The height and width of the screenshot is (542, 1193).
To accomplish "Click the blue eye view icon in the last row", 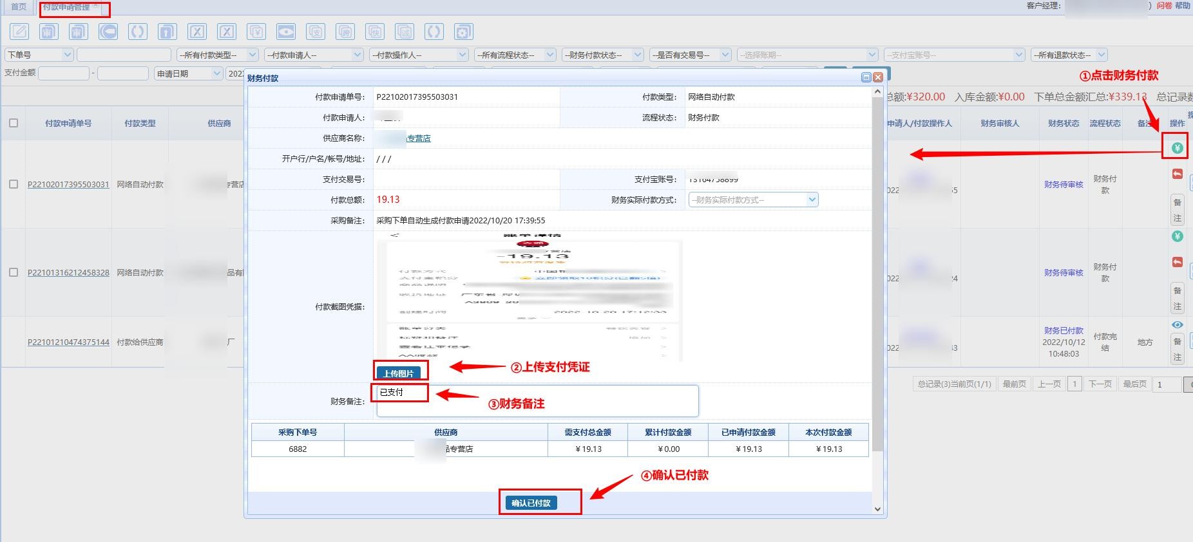I will (1177, 325).
